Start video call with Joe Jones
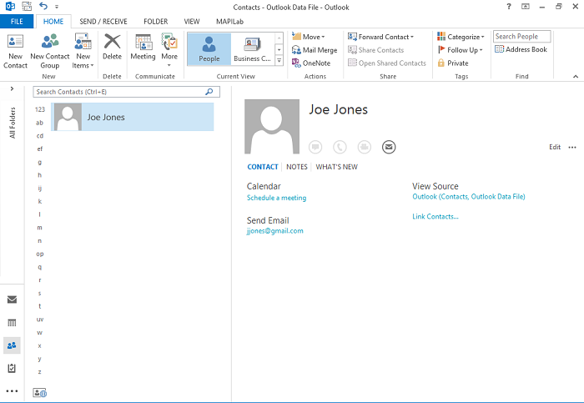 365,147
